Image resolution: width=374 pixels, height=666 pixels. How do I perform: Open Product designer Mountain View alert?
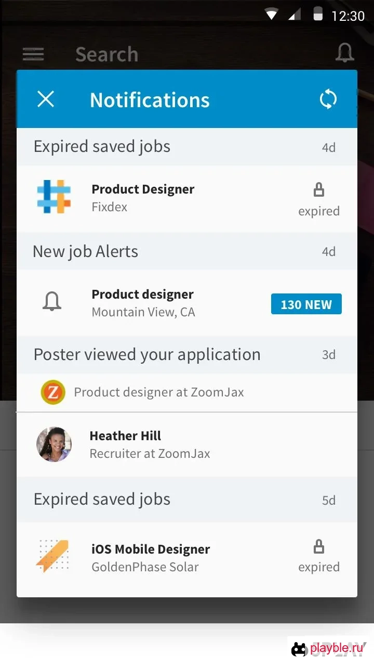click(187, 303)
